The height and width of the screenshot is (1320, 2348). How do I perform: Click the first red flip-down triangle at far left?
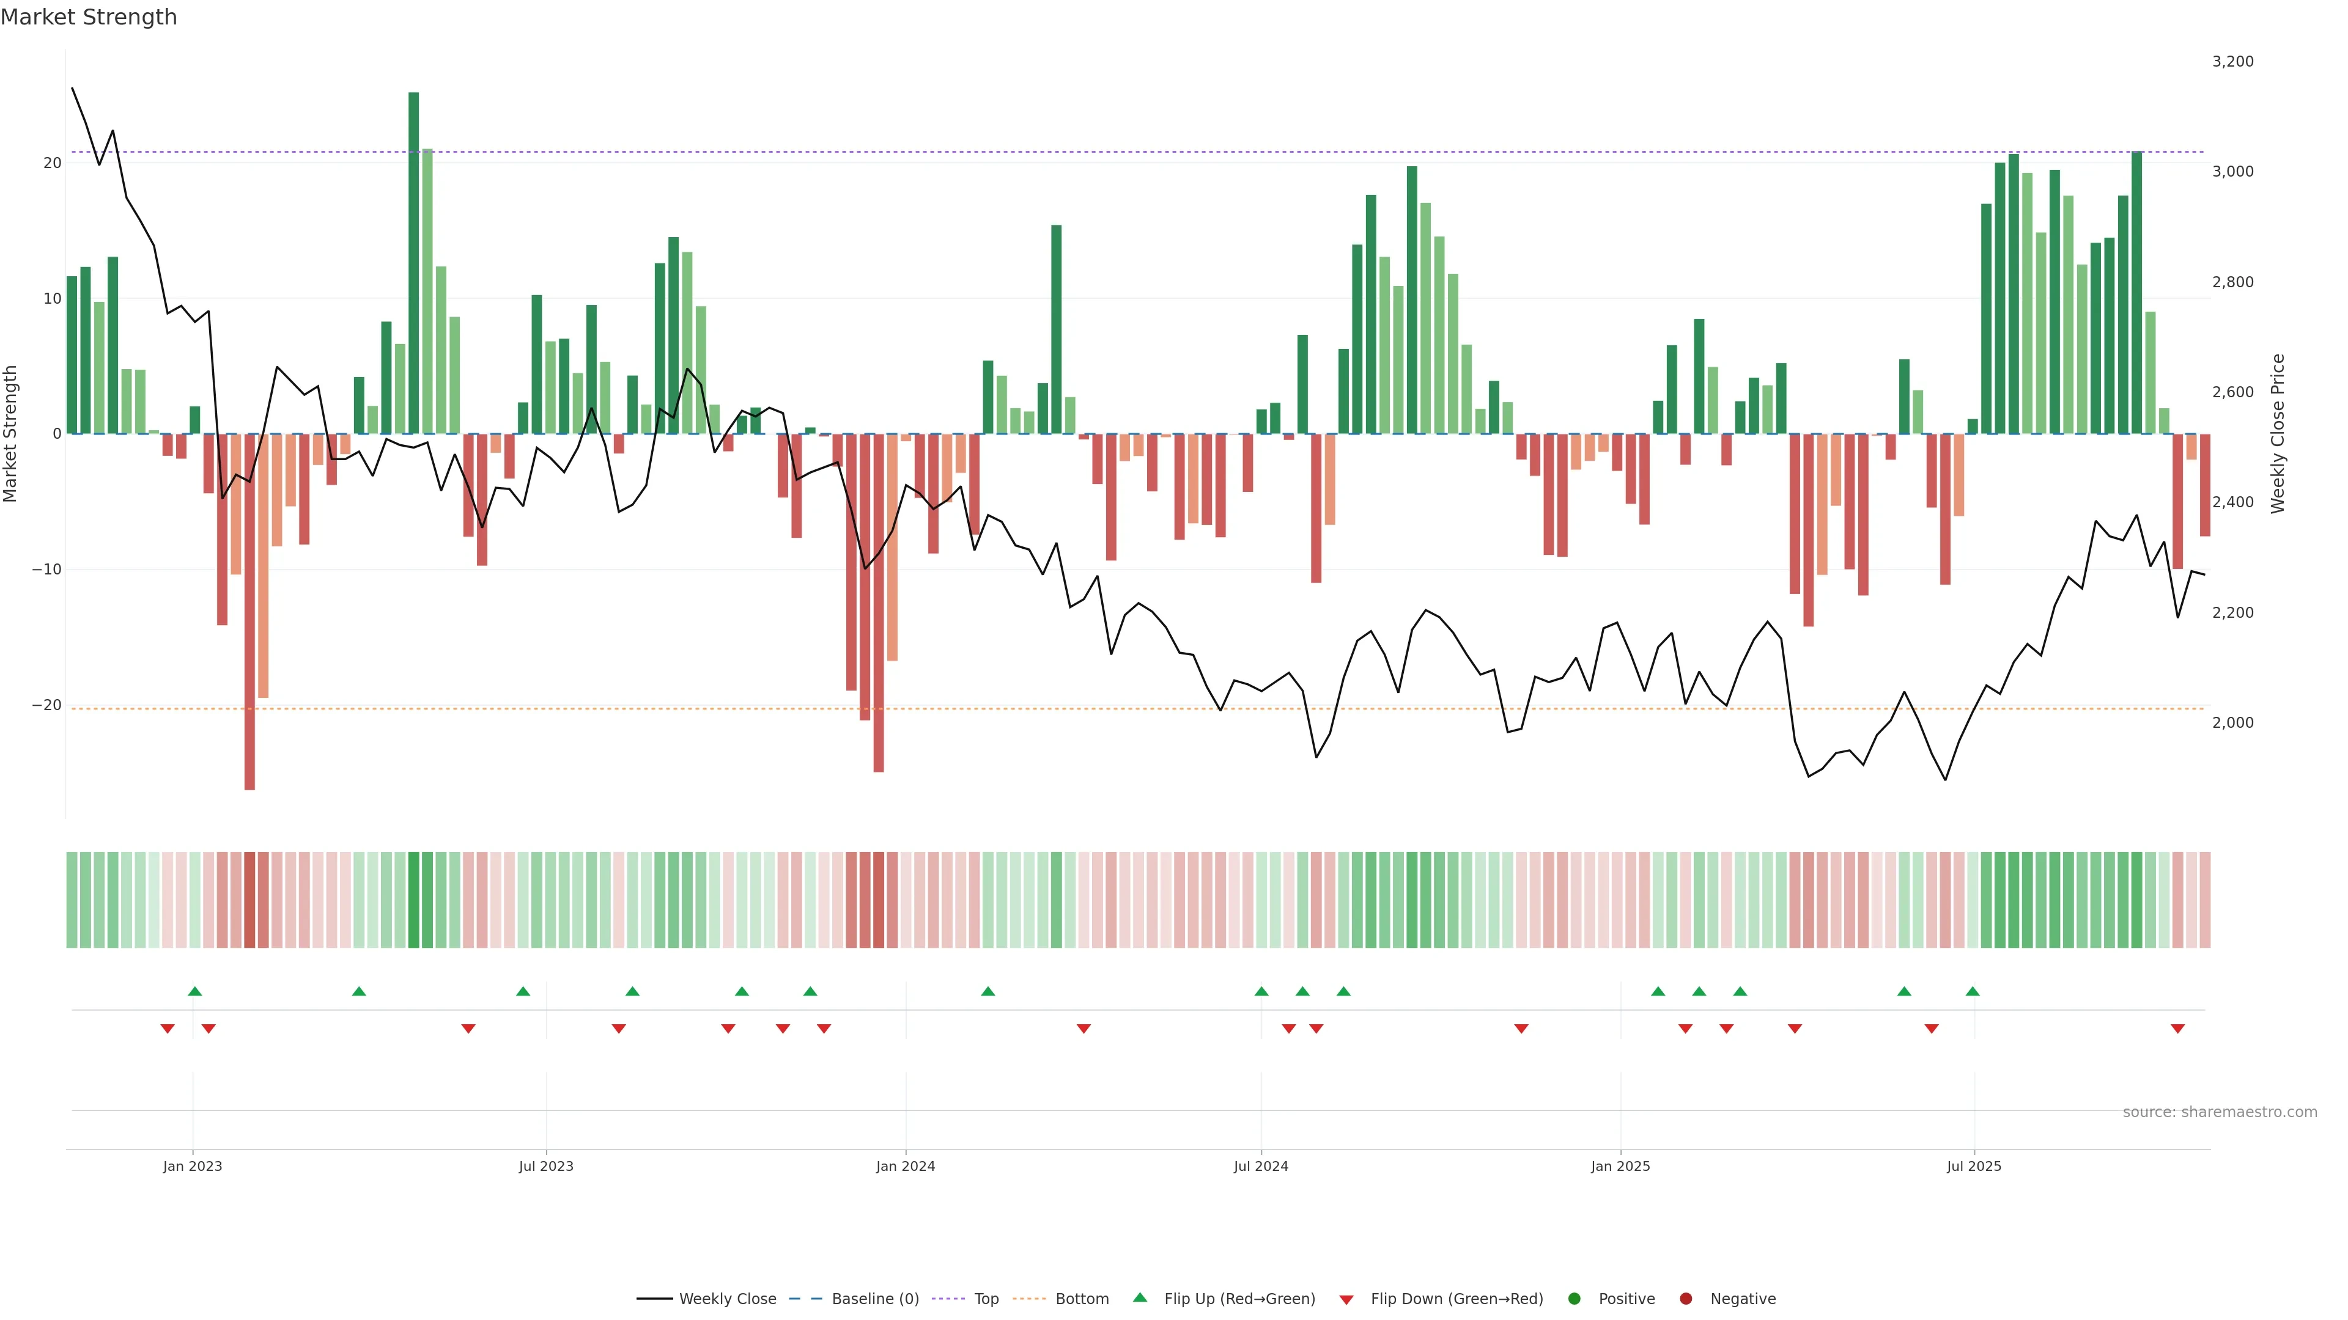point(168,1028)
